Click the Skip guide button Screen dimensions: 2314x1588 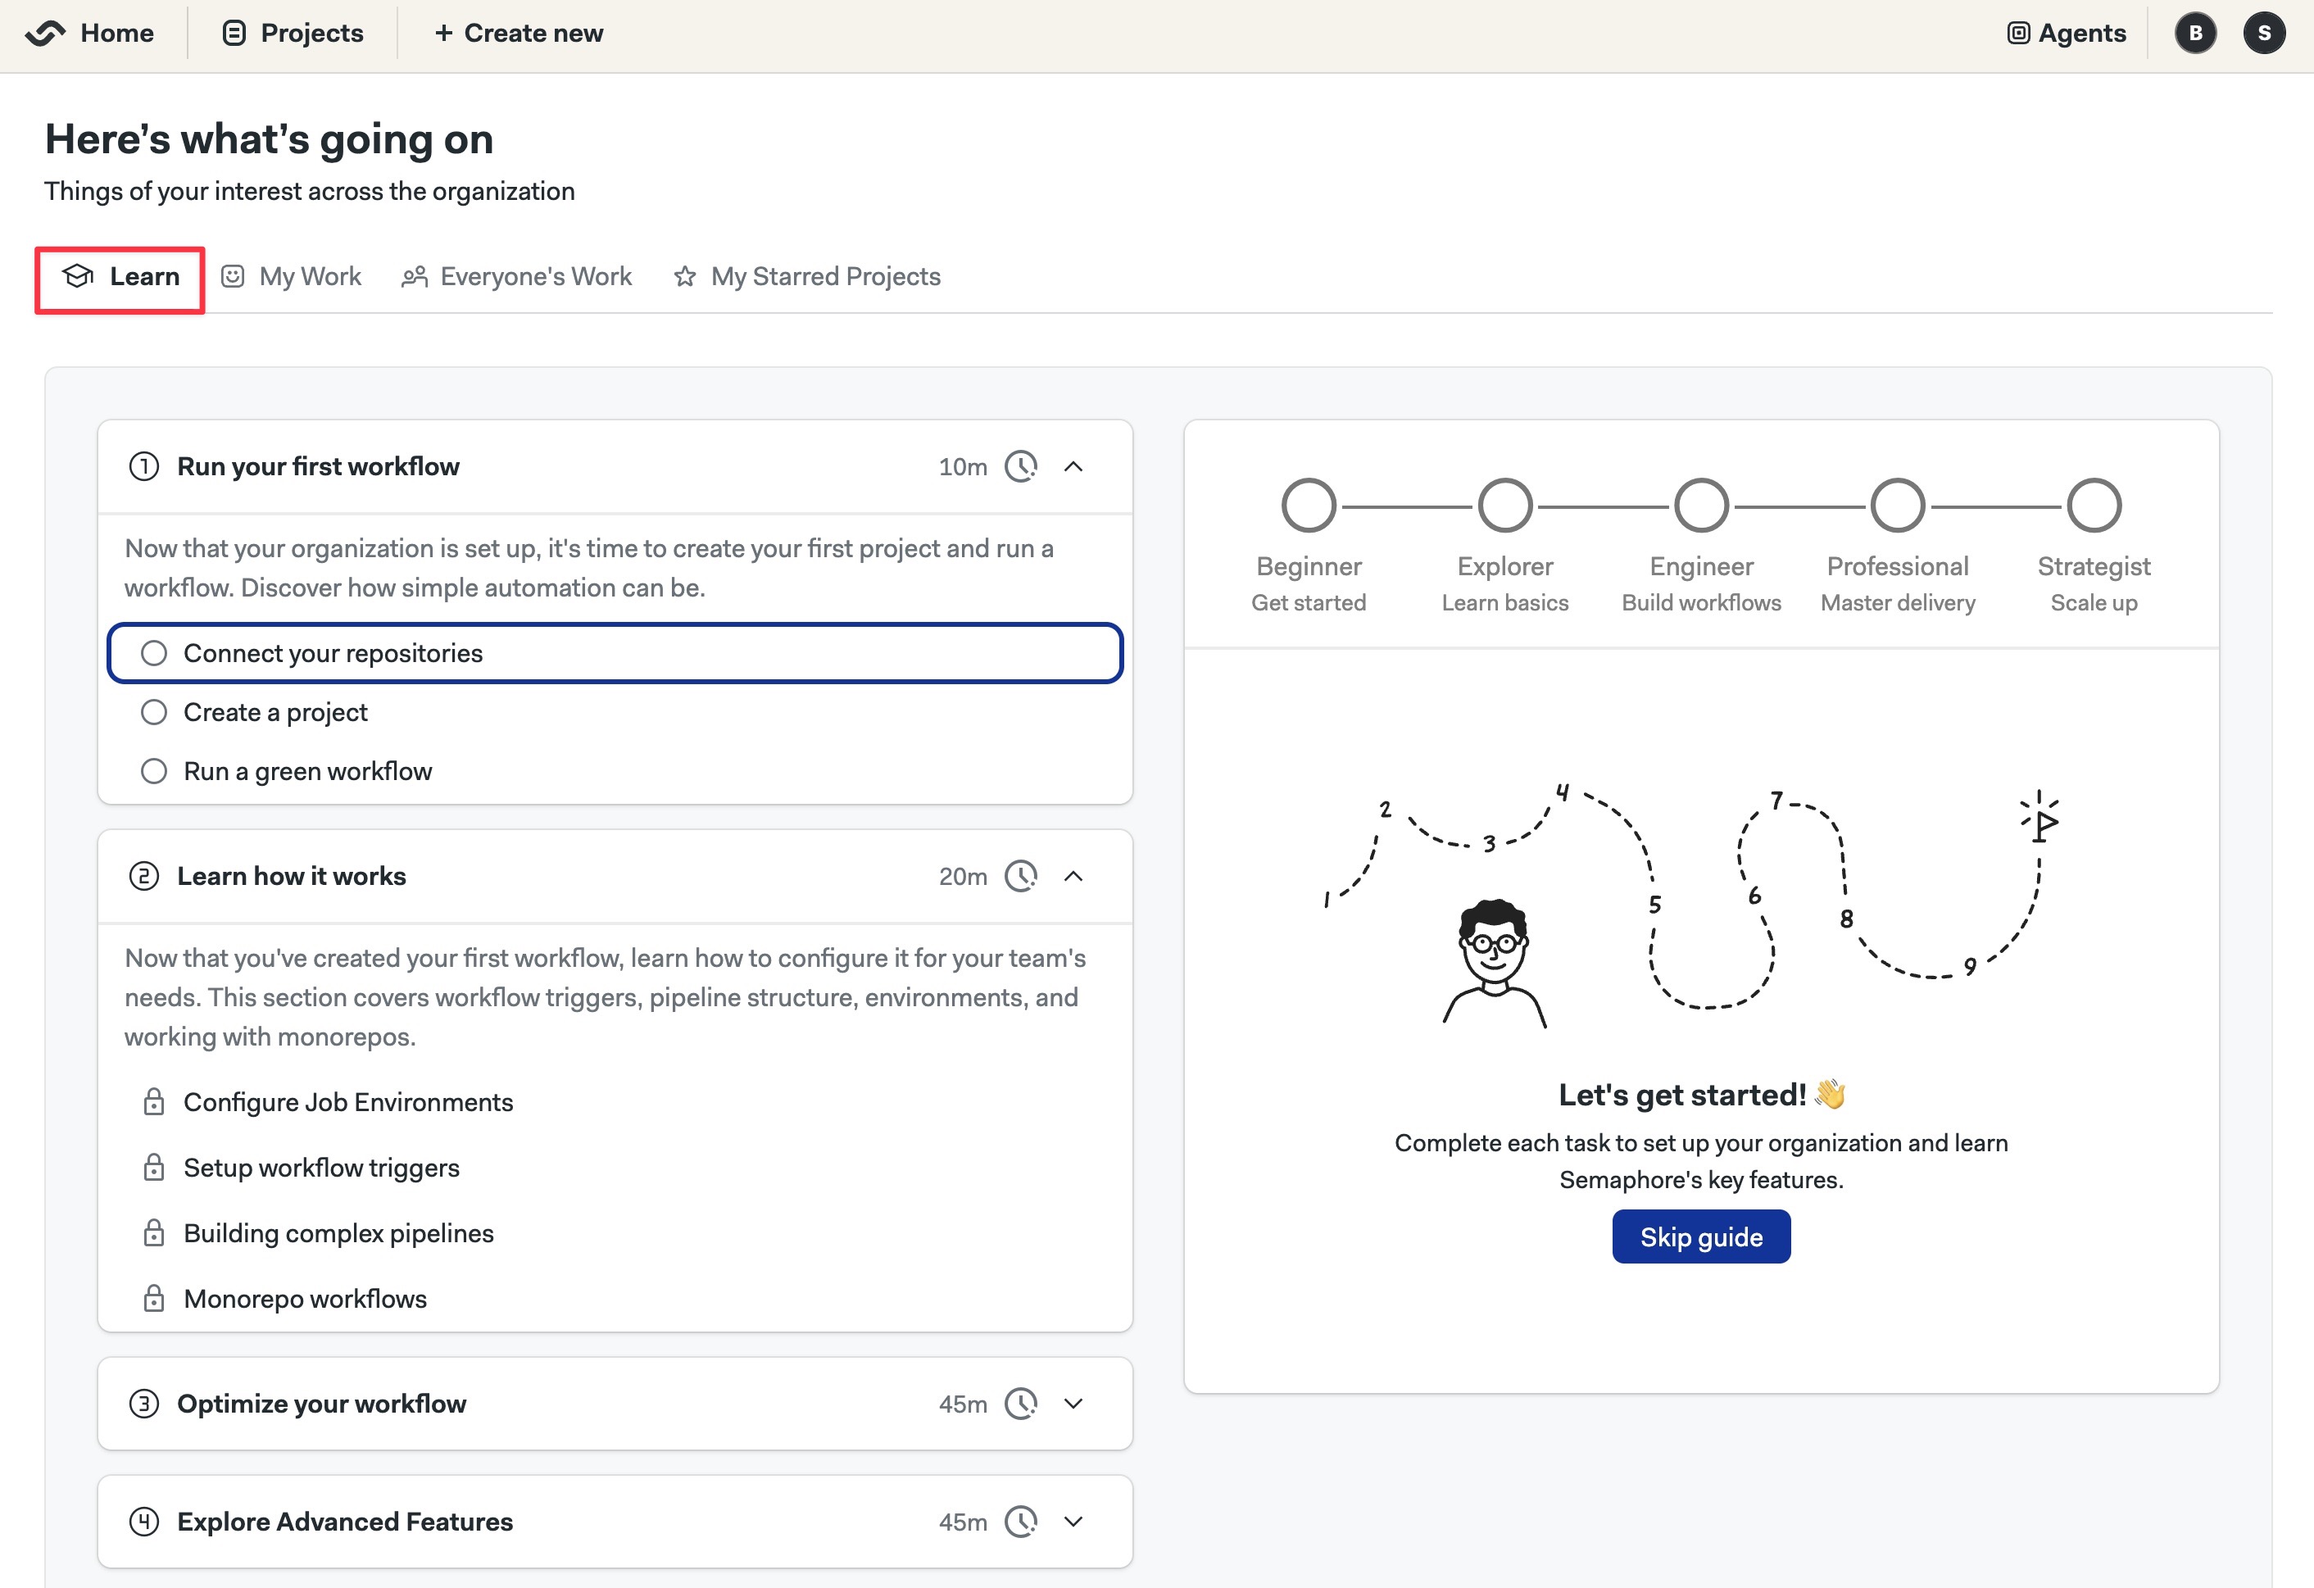[x=1700, y=1236]
